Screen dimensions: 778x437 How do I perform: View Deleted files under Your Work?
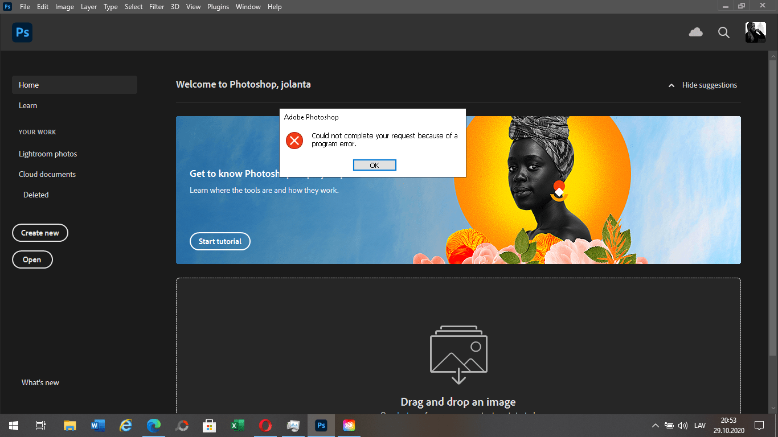[x=35, y=195]
